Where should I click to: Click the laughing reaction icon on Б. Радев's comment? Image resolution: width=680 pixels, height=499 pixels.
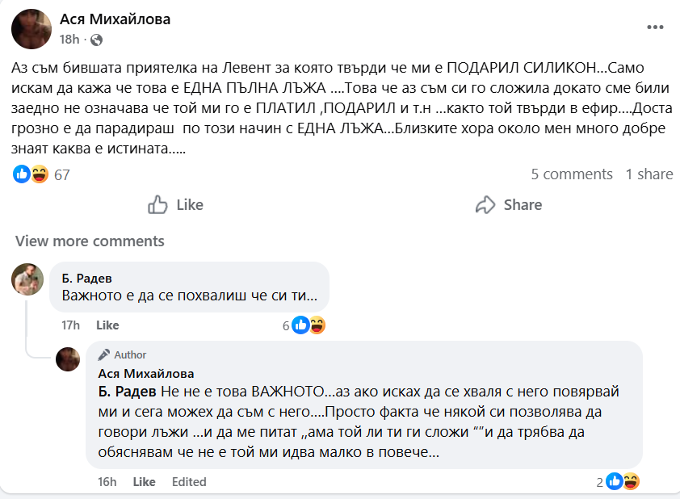pyautogui.click(x=317, y=326)
